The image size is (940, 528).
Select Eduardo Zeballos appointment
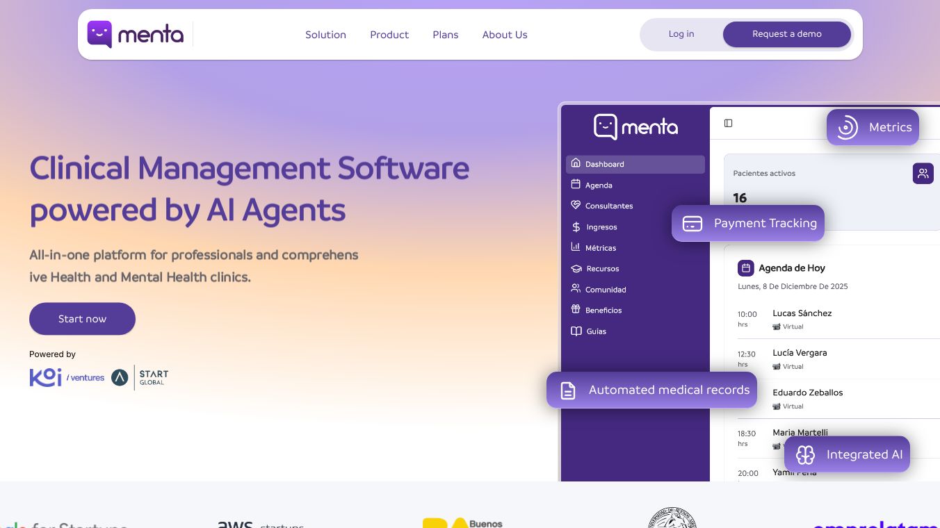pyautogui.click(x=808, y=393)
